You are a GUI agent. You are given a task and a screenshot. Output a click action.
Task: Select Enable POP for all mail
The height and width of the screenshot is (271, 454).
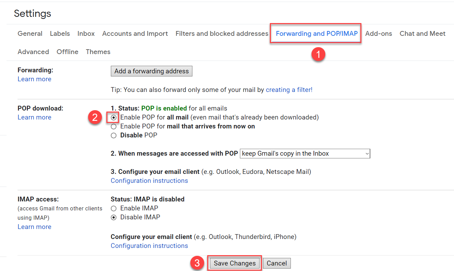[114, 117]
